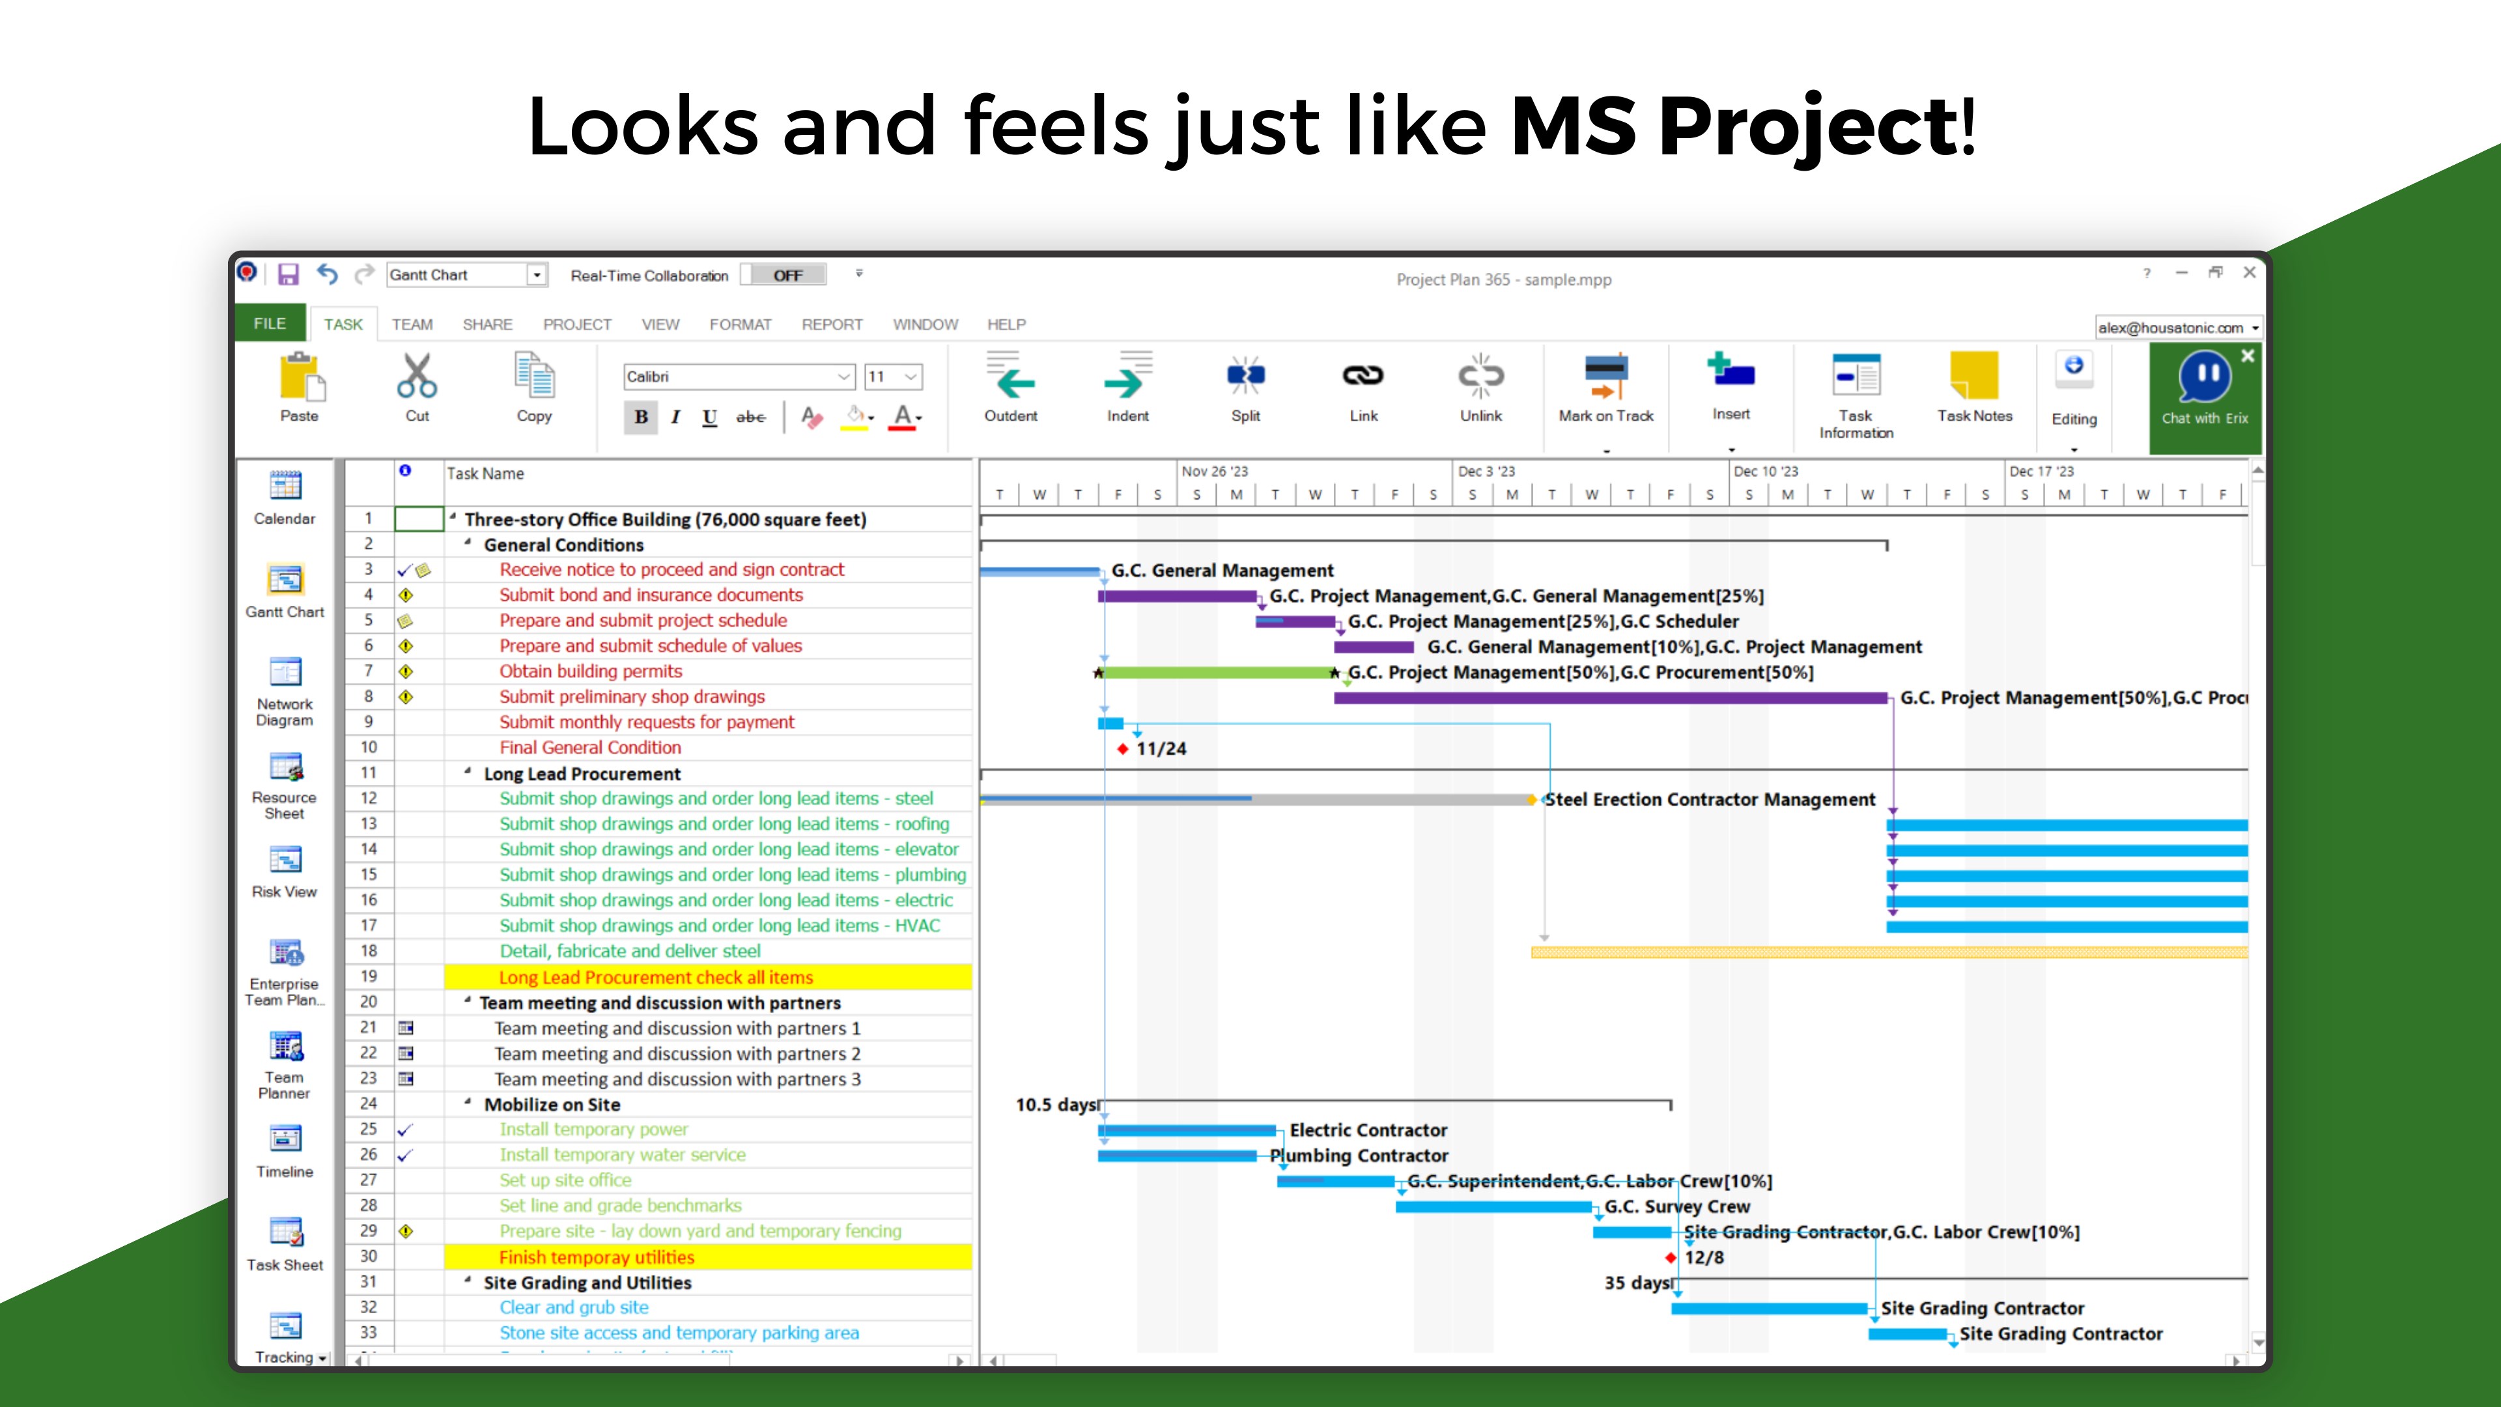Open the Calibri font name dropdown
This screenshot has height=1407, width=2501.
pos(843,377)
